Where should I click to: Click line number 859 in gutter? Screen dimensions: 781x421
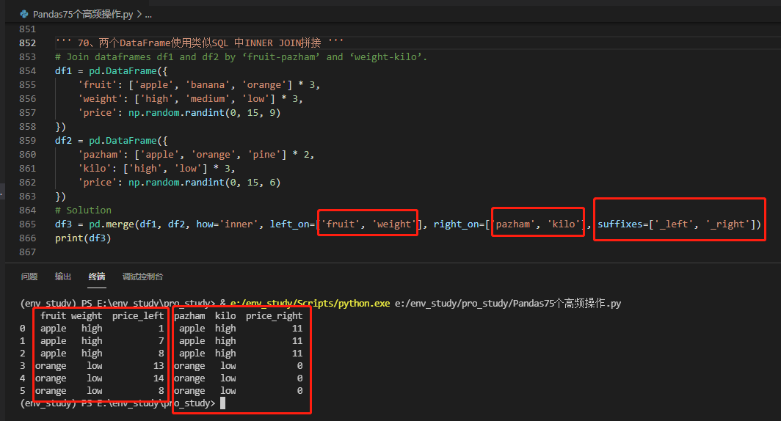(x=27, y=140)
